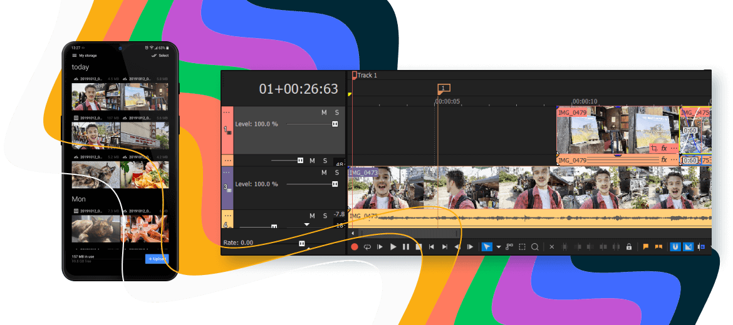This screenshot has height=325, width=733.
Task: Click the red Record button in transport bar
Action: (355, 247)
